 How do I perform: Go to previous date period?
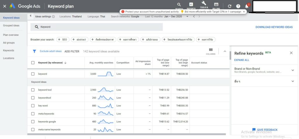tap(194, 17)
